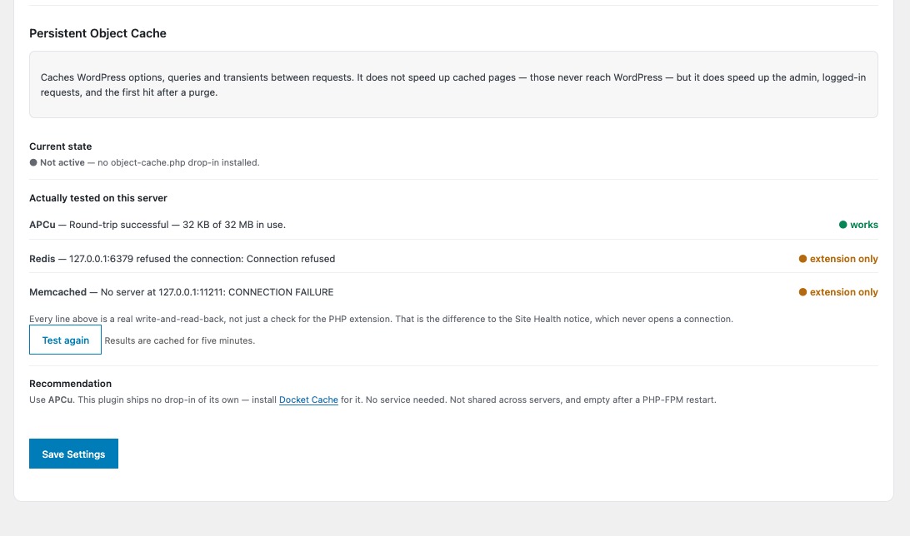Click the orange status dot in Redis row
This screenshot has height=536, width=910.
(x=802, y=259)
